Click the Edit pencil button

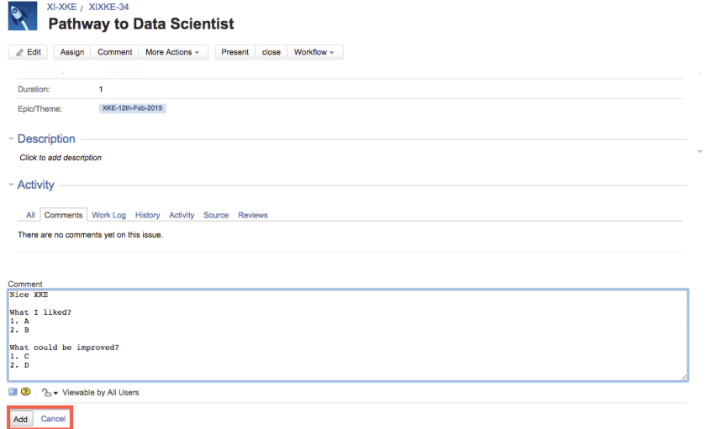click(x=28, y=52)
